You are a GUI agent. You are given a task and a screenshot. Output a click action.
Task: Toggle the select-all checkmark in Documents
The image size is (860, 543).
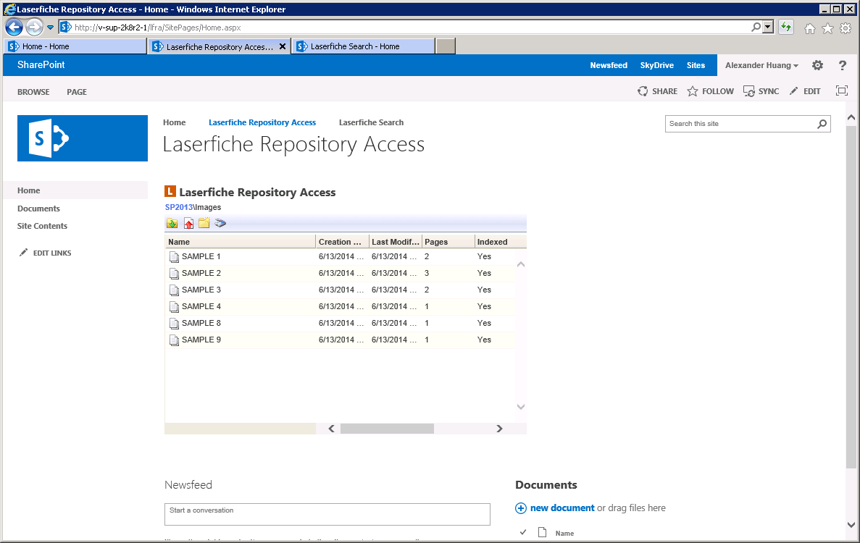(x=522, y=532)
